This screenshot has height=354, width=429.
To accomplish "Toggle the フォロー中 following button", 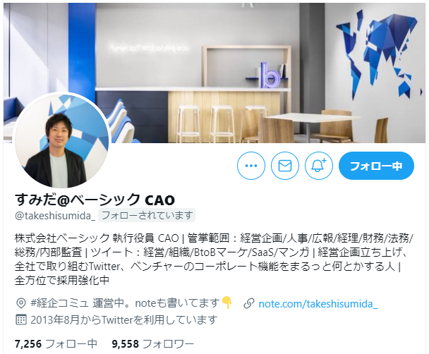I will (x=376, y=166).
